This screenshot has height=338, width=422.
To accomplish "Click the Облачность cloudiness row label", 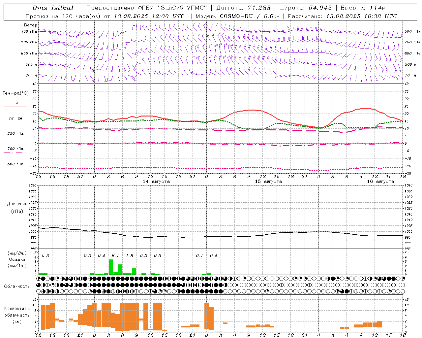I will (x=17, y=287).
